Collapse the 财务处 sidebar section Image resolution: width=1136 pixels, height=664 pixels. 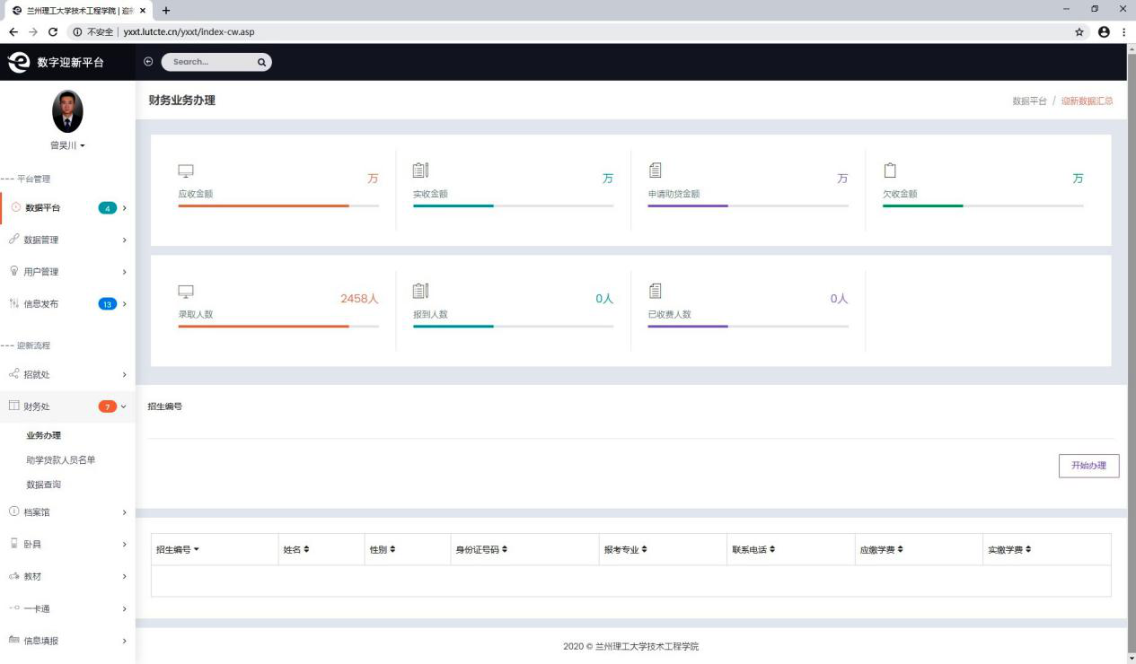[67, 406]
